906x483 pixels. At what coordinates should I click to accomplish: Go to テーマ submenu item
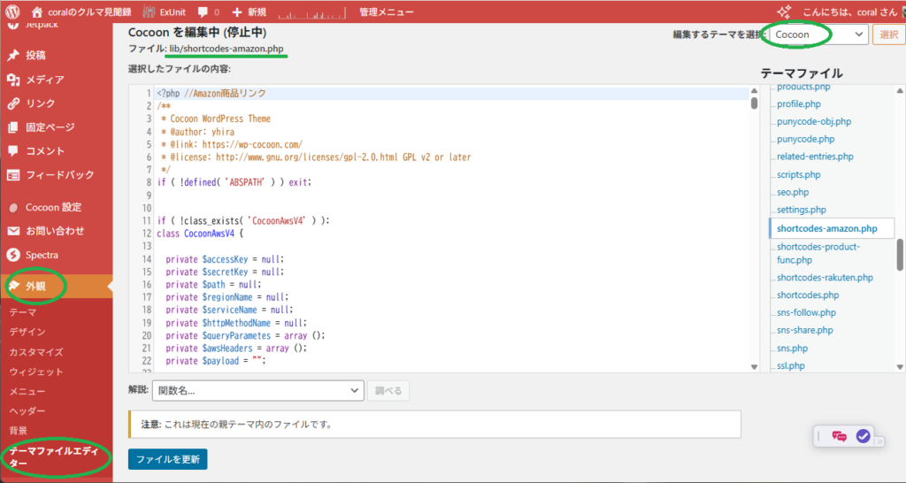[x=22, y=312]
